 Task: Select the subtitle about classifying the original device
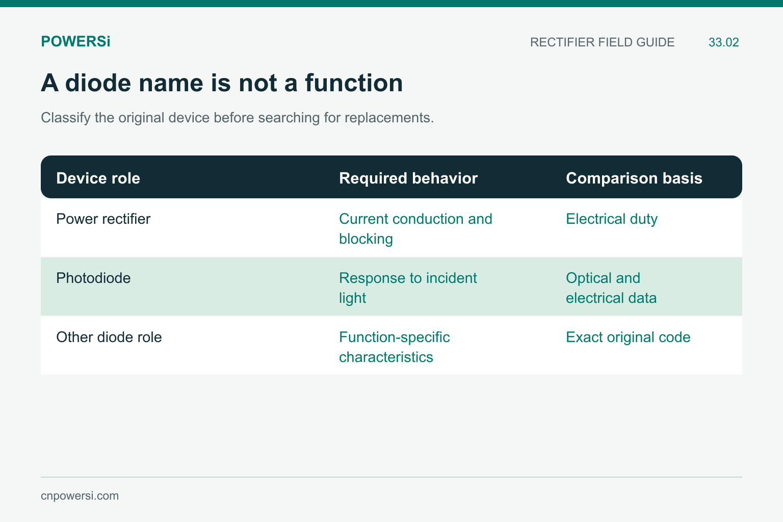(x=237, y=118)
